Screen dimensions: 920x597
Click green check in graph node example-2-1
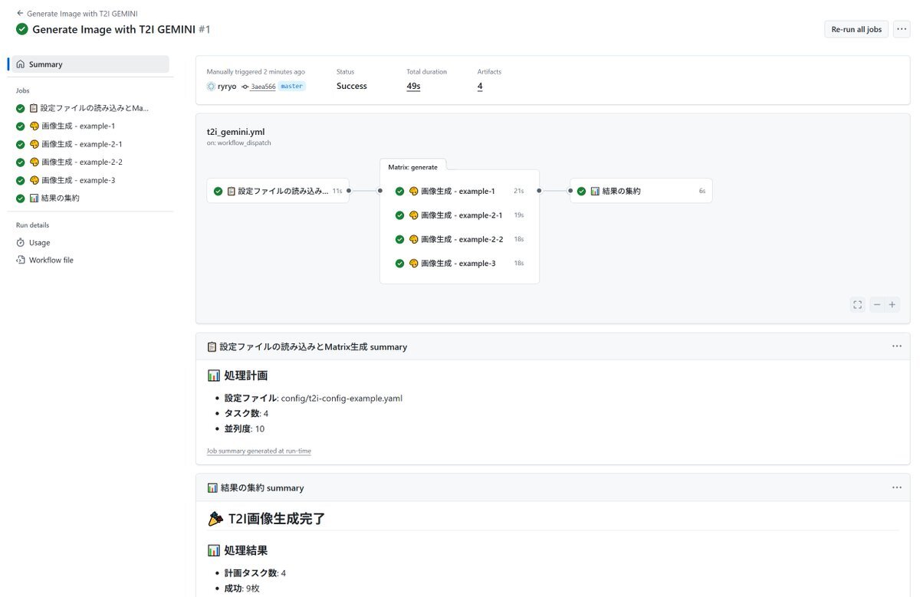pyautogui.click(x=399, y=215)
